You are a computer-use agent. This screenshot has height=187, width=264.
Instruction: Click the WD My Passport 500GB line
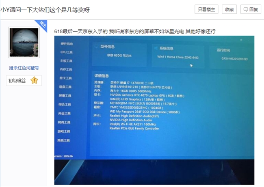pyautogui.click(x=145, y=112)
